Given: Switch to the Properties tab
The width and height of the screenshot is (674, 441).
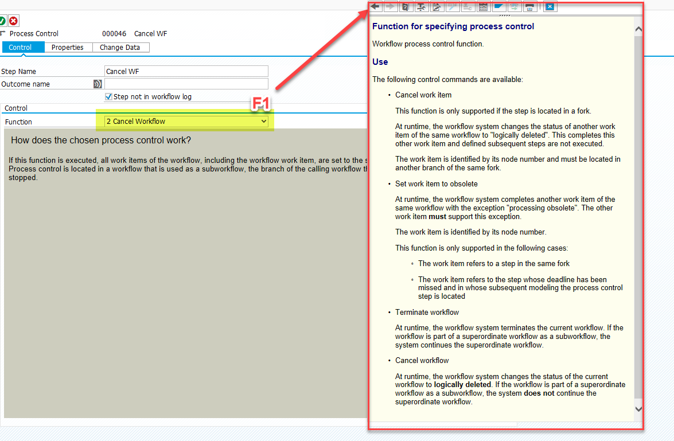Looking at the screenshot, I should pyautogui.click(x=68, y=47).
